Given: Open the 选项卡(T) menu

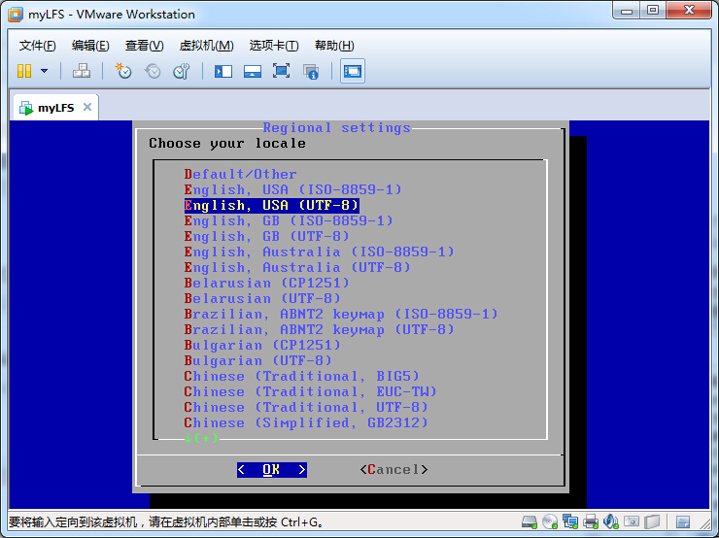Looking at the screenshot, I should click(274, 46).
